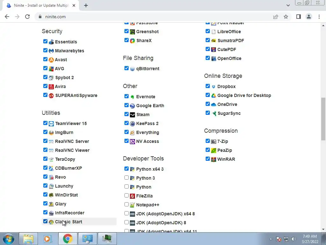Uncheck the Python x64 3 checkbox

(x=126, y=168)
